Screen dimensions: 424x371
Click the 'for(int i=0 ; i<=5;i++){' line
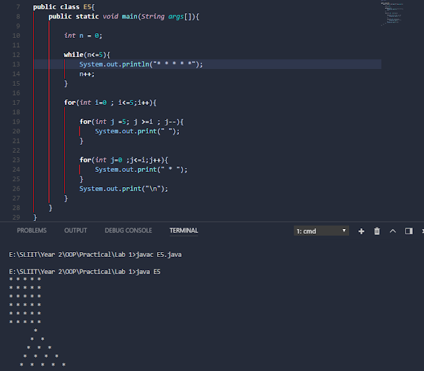(110, 103)
